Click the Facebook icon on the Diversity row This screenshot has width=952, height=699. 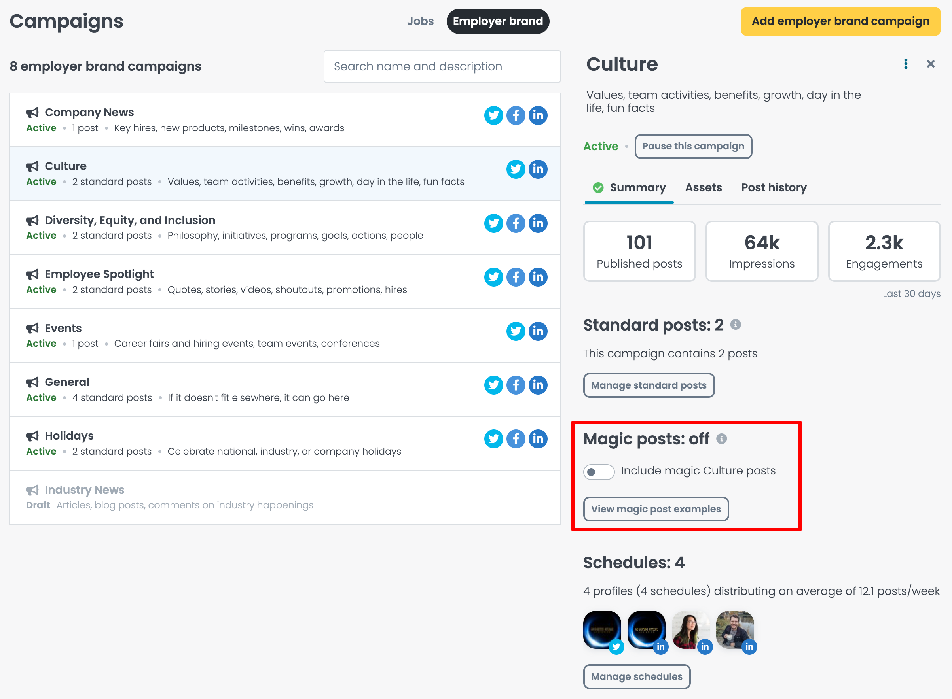[516, 223]
